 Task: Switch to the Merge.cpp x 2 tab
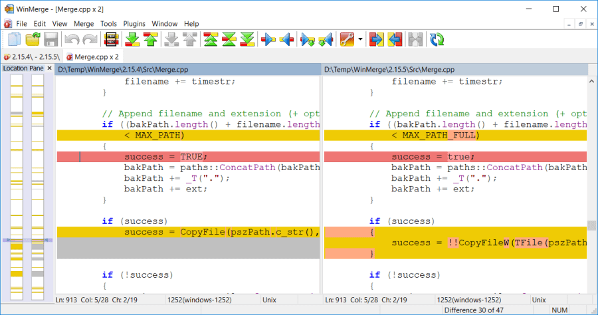point(92,57)
